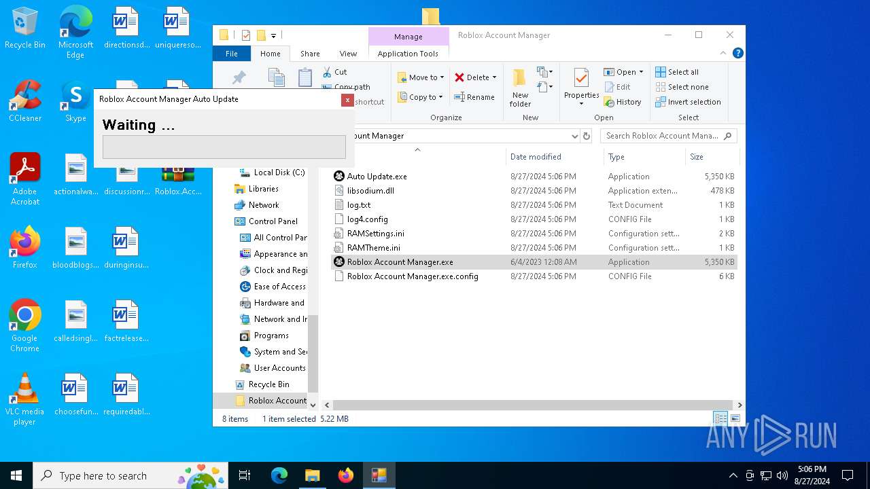
Task: Open the Application Tools tab
Action: (408, 54)
